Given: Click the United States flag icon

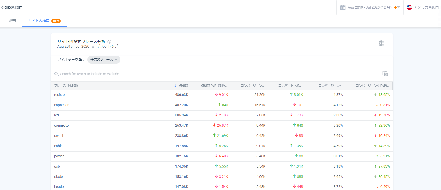Looking at the screenshot, I should [409, 7].
